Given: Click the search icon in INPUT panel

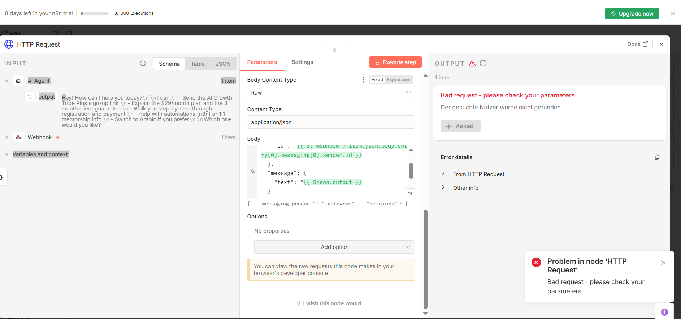Looking at the screenshot, I should (143, 64).
